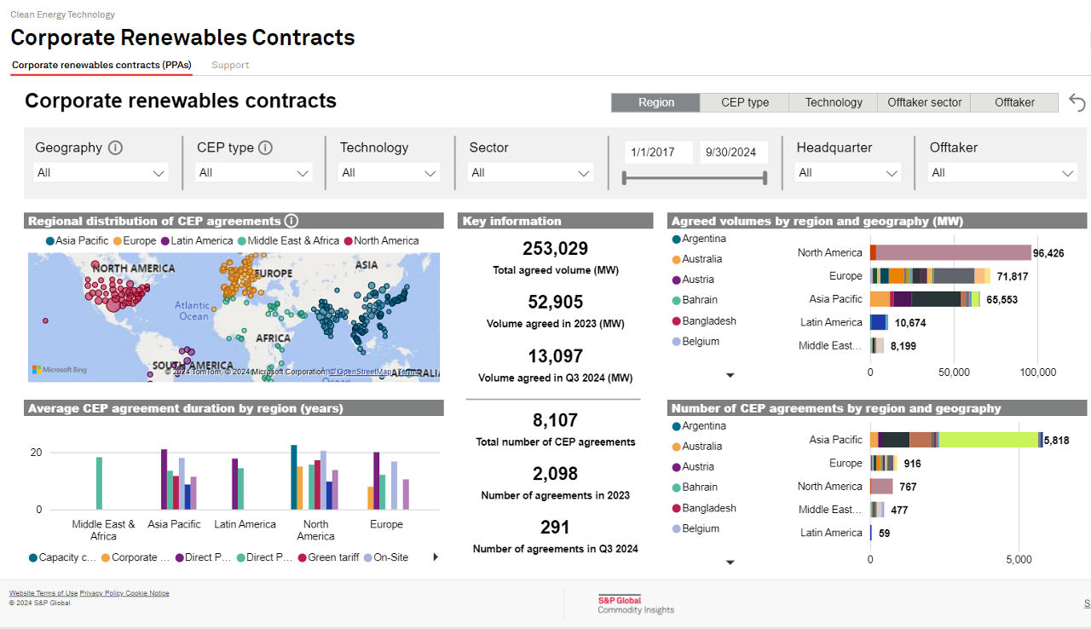The height and width of the screenshot is (629, 1091).
Task: Toggle Europe in map legend
Action: click(135, 241)
